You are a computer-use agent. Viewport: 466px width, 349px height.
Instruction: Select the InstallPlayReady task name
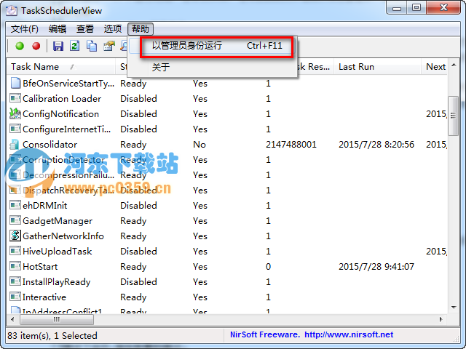pyautogui.click(x=57, y=282)
